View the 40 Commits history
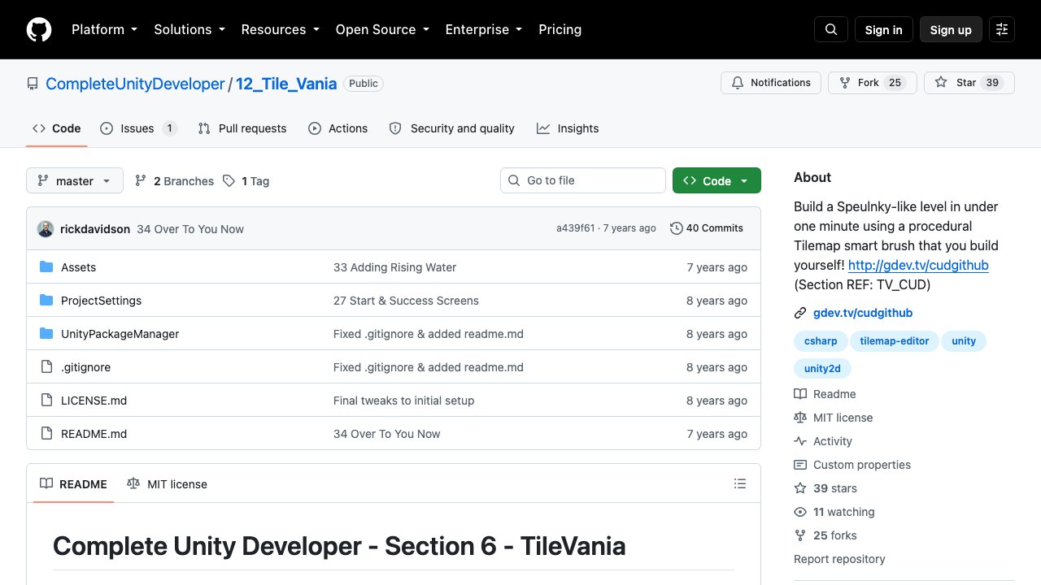 coord(706,228)
